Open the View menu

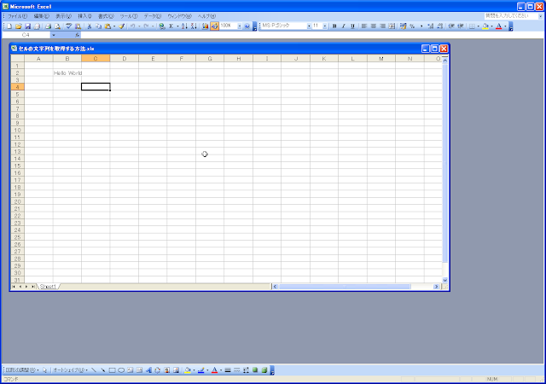point(63,16)
